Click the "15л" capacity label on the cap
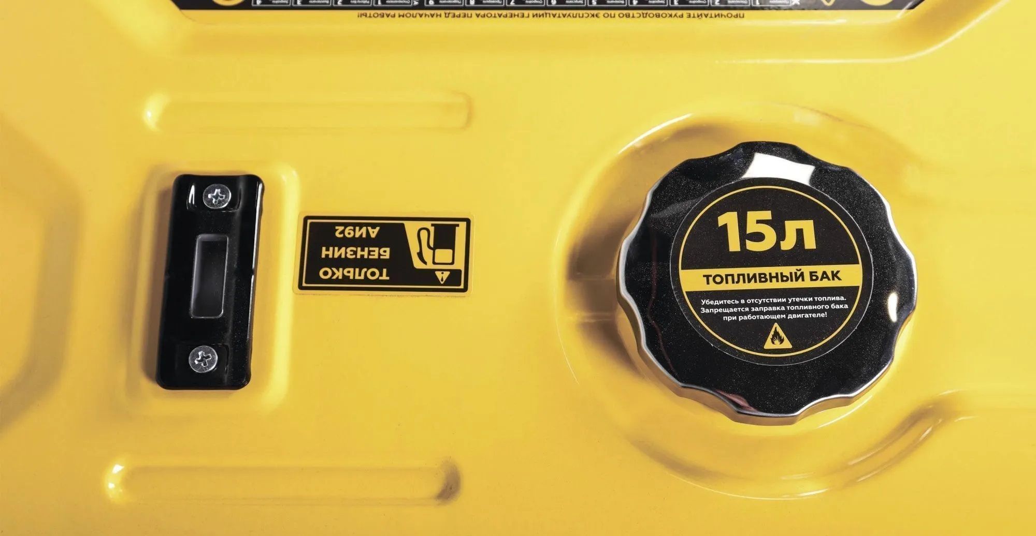 tap(768, 230)
